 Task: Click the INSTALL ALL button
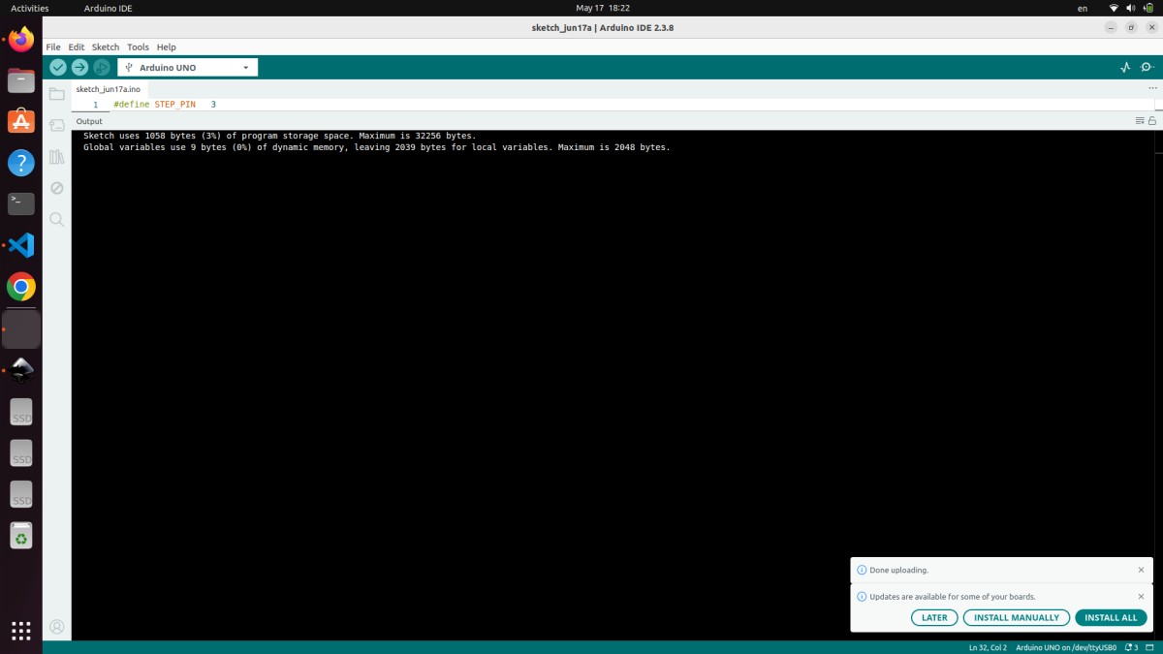(x=1111, y=617)
